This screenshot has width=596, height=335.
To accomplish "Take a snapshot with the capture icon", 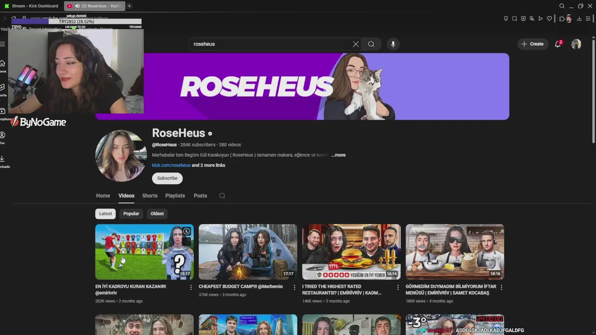I will [515, 19].
